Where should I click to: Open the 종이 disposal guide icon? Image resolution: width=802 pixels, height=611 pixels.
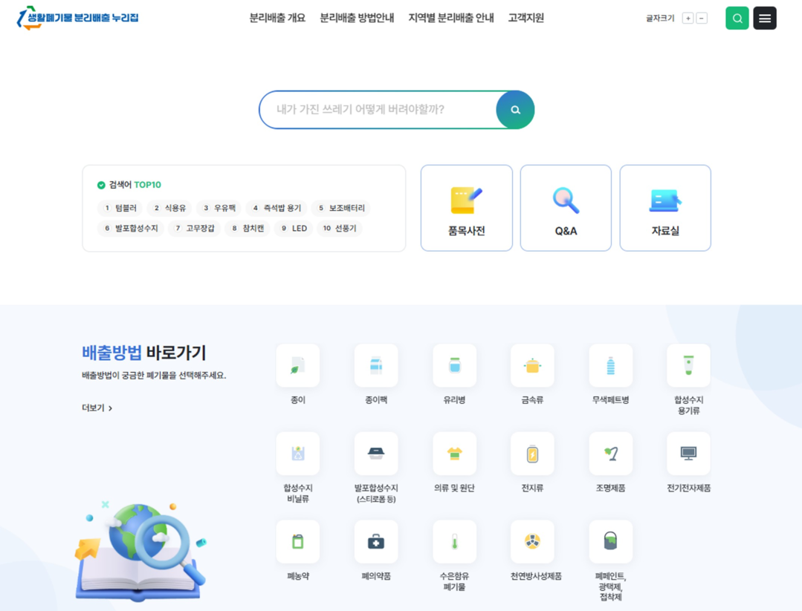(x=297, y=365)
